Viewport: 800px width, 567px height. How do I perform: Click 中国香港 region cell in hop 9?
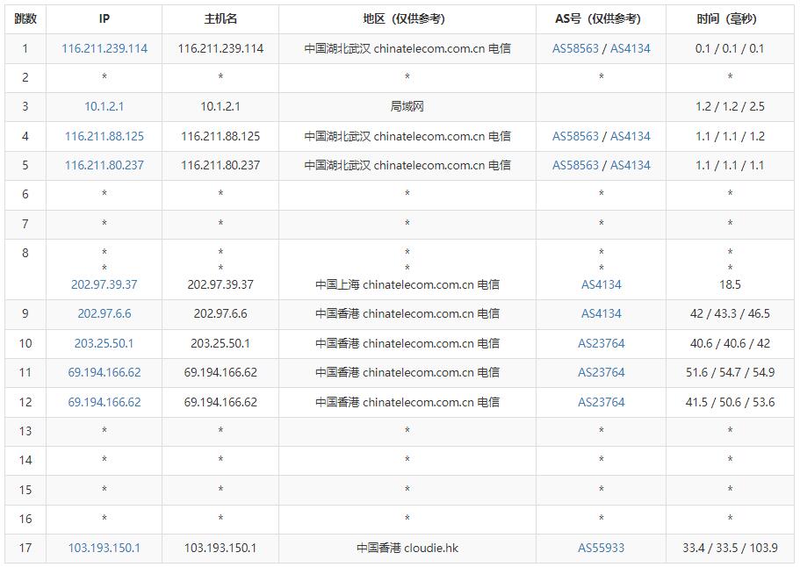tap(407, 313)
